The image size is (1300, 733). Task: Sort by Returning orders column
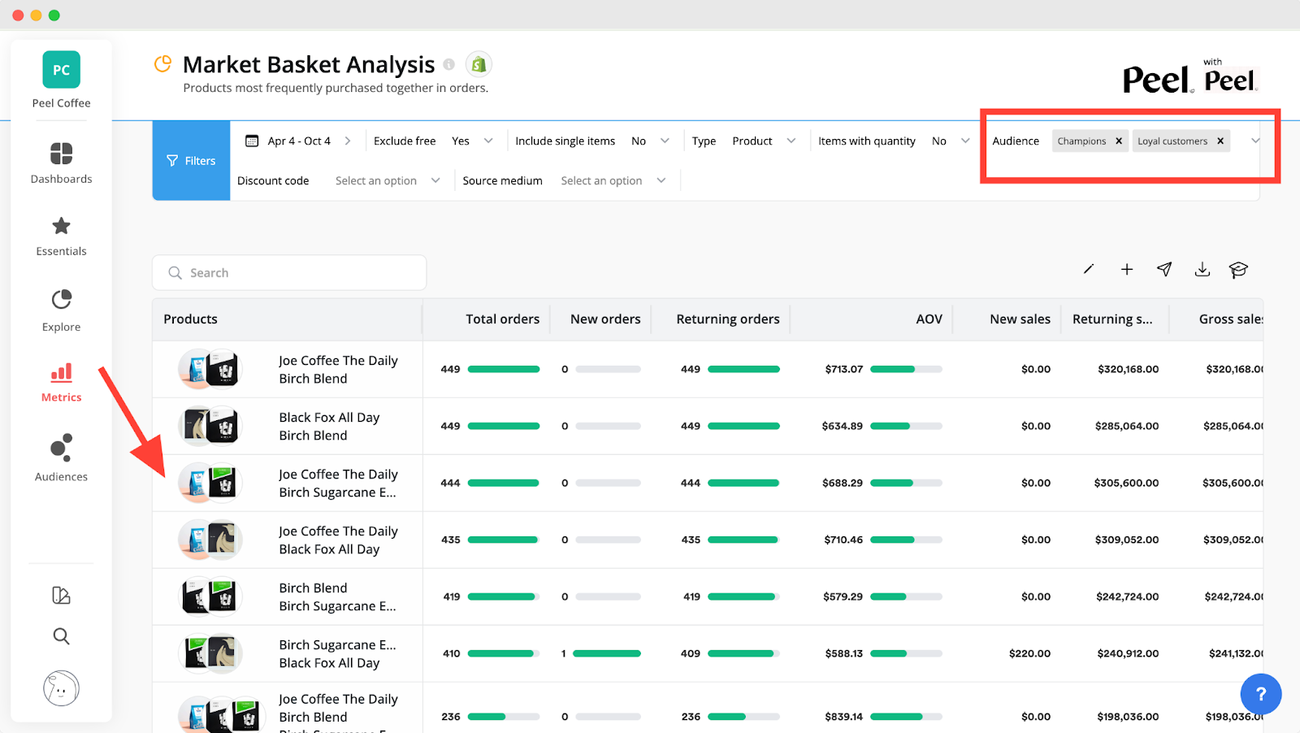(x=728, y=319)
